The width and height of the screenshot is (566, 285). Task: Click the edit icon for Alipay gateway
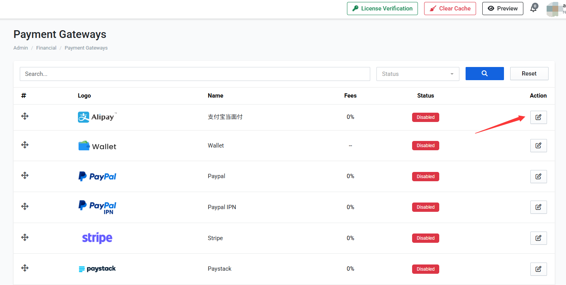(x=538, y=117)
